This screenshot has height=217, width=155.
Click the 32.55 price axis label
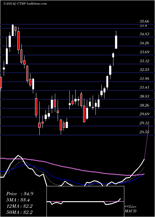point(144,70)
